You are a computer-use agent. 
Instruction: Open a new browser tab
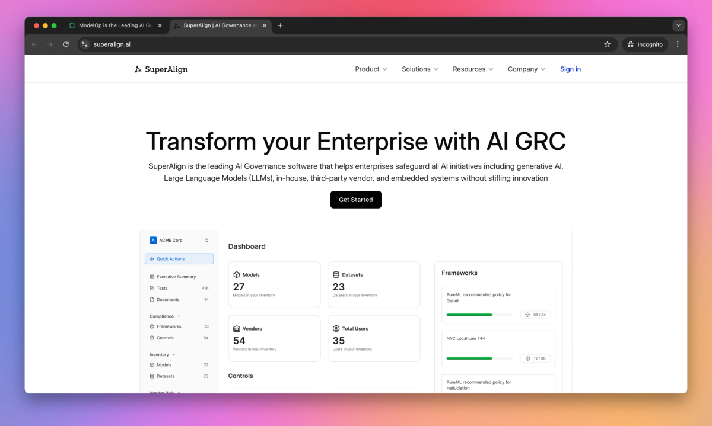point(281,25)
